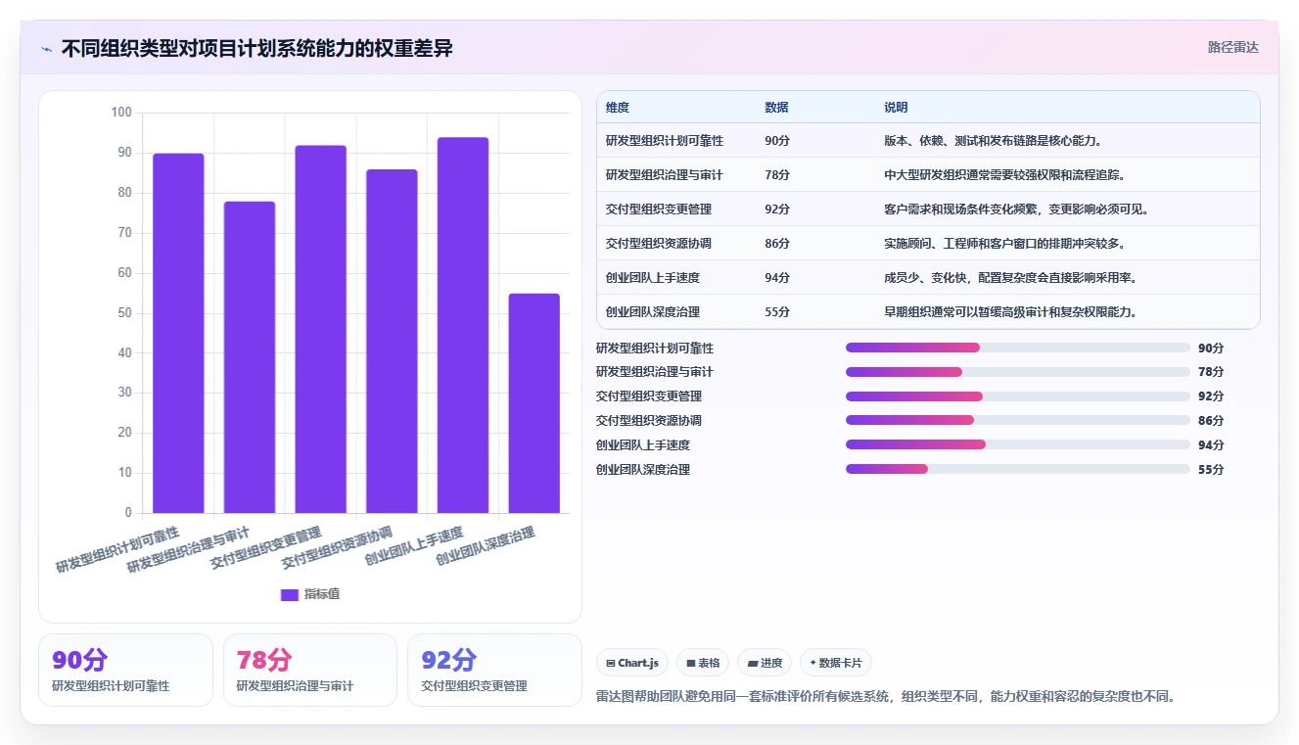Click x-axis label 交付型组织资源协调
The image size is (1299, 745).
click(x=338, y=548)
